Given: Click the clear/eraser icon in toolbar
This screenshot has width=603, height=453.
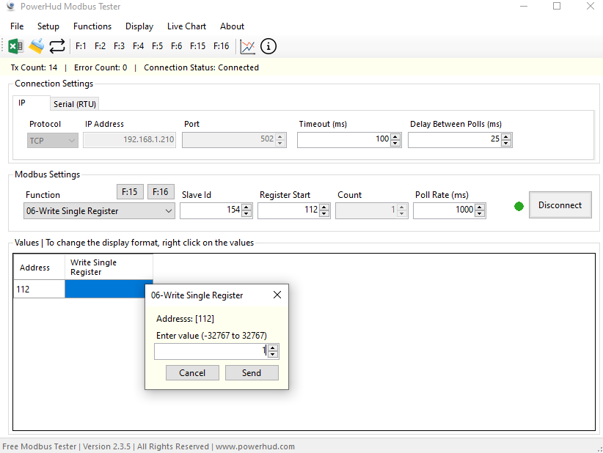Looking at the screenshot, I should (36, 46).
